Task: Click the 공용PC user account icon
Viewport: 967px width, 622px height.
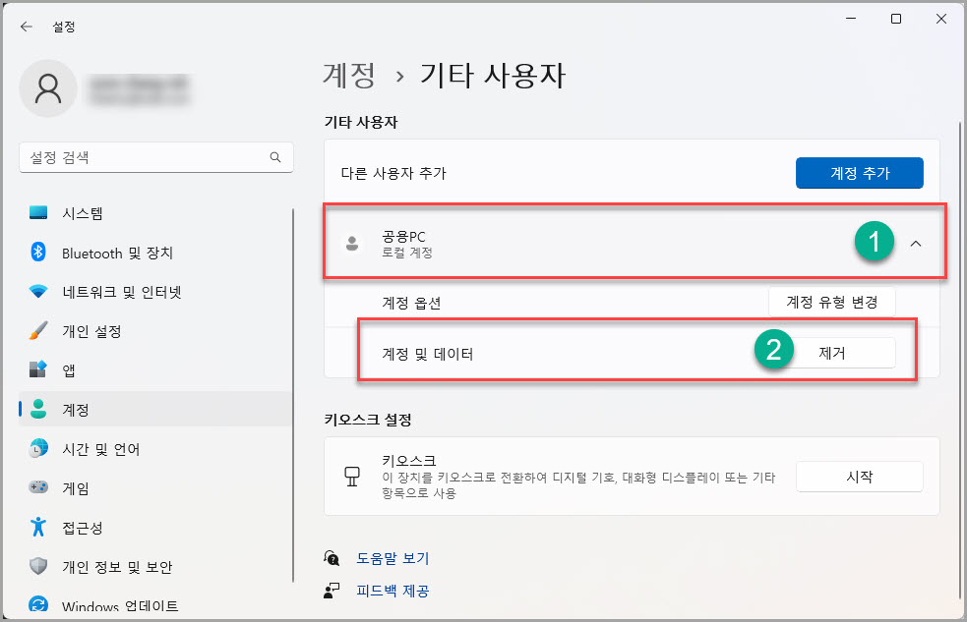Action: (x=352, y=243)
